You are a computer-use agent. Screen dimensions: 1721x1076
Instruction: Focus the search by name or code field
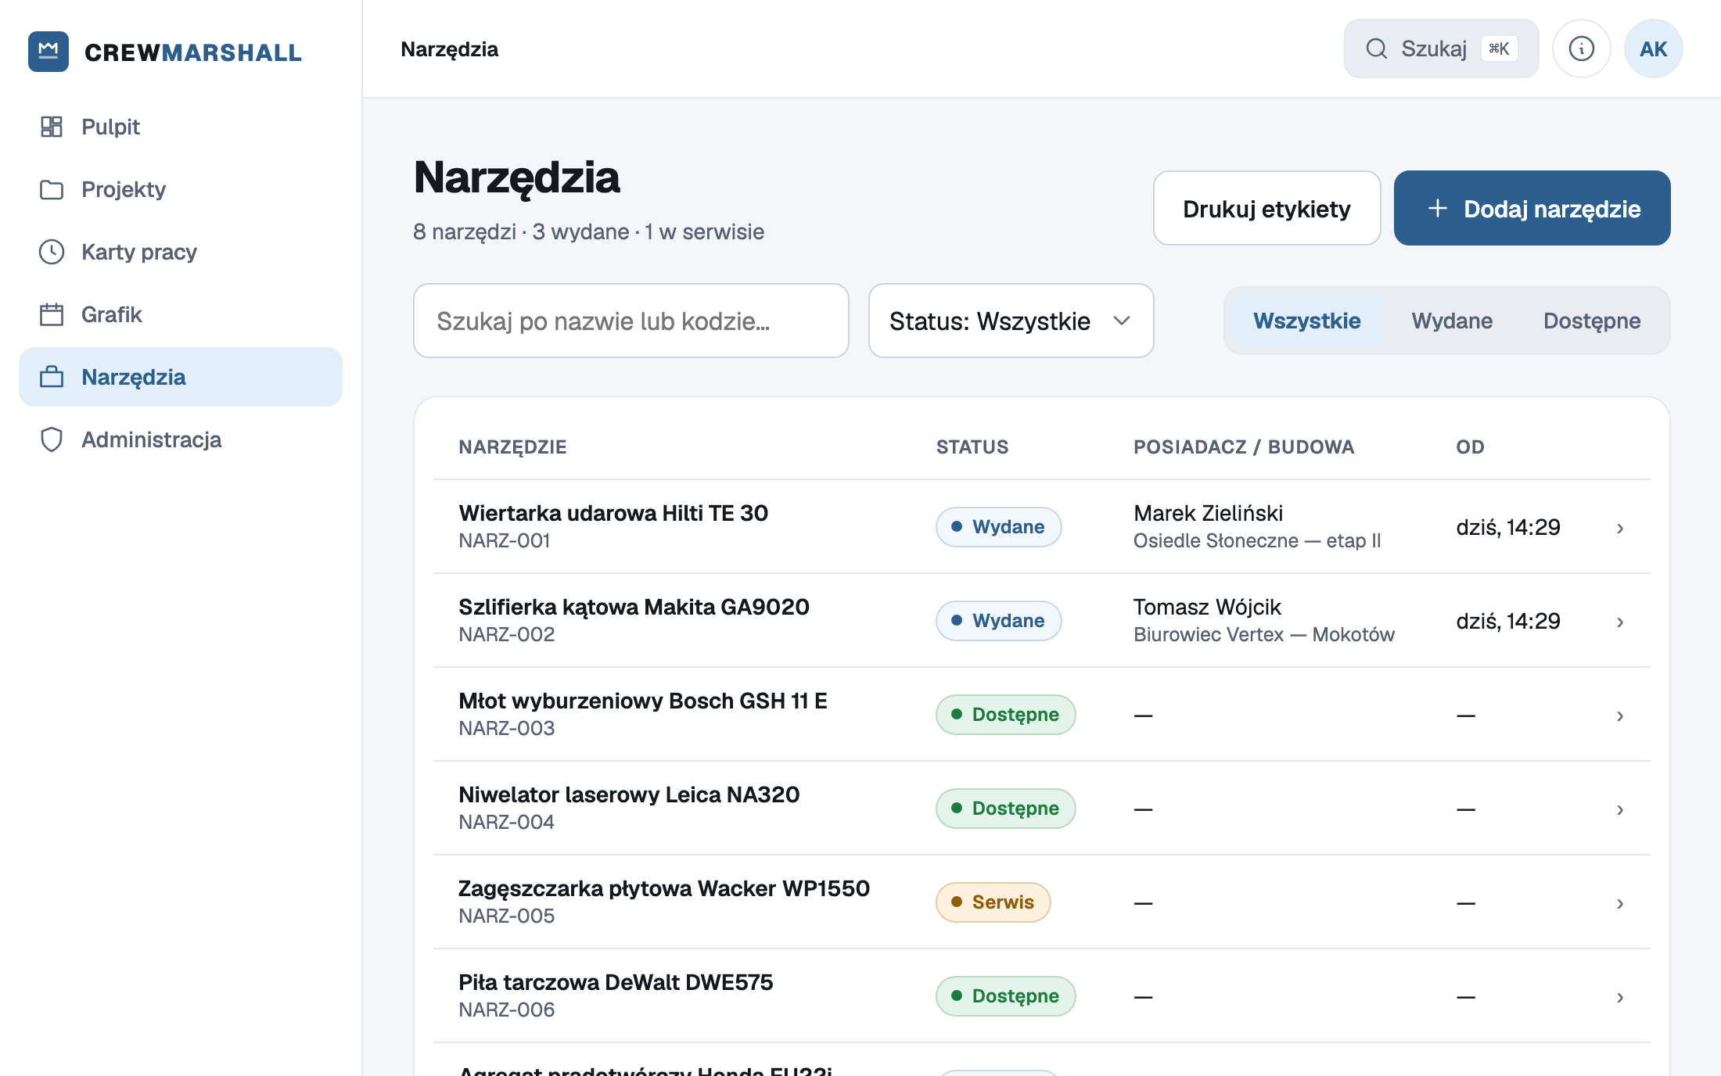[x=631, y=321]
